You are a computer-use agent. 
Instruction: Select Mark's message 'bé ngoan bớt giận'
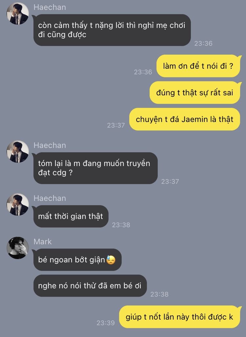(77, 260)
